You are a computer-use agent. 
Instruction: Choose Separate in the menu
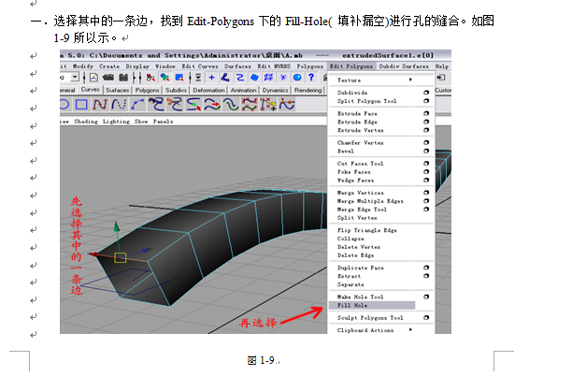click(x=350, y=284)
